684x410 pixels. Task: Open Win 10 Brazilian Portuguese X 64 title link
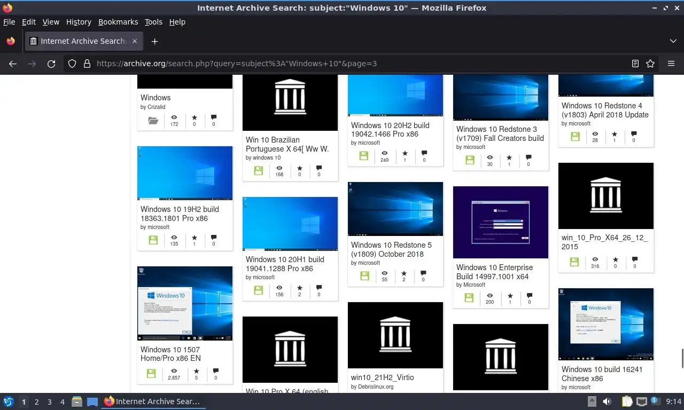click(287, 144)
